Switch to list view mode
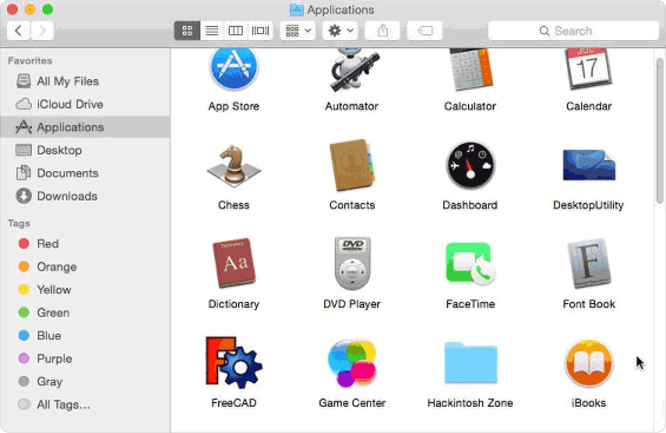The height and width of the screenshot is (433, 666). click(212, 31)
